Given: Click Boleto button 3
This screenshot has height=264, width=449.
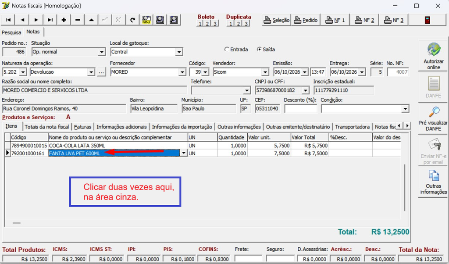Looking at the screenshot, I should pyautogui.click(x=215, y=24).
